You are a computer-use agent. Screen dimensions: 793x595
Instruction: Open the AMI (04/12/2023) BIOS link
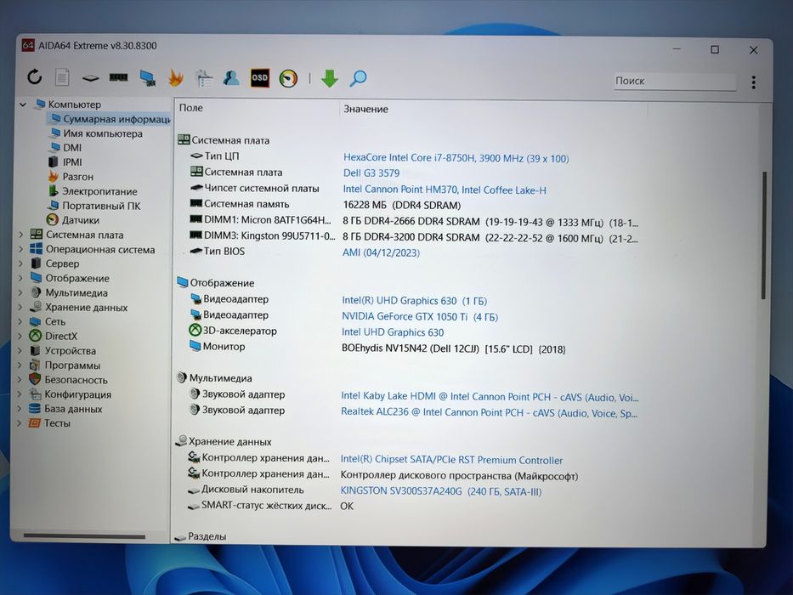381,252
